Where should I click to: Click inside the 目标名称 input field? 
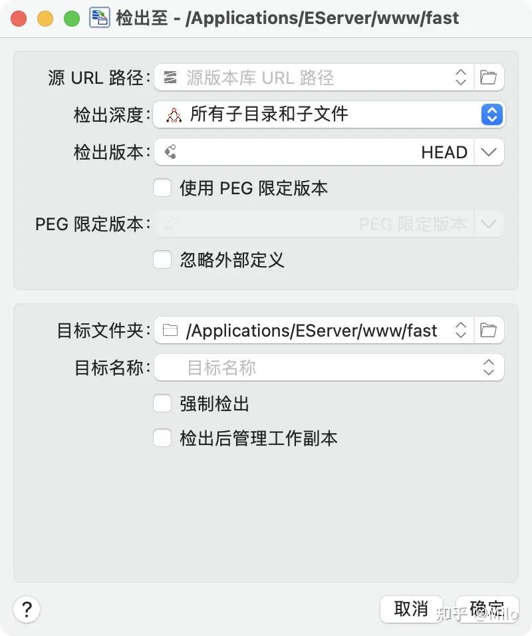[x=299, y=367]
